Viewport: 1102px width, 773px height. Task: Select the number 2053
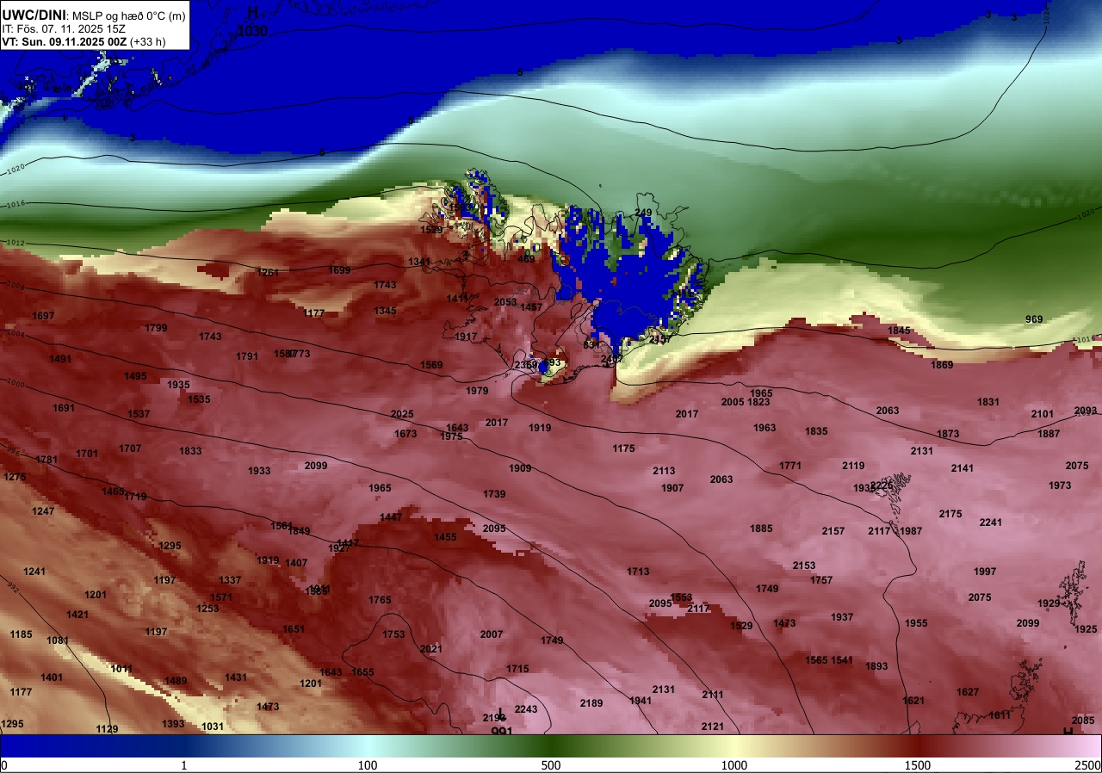505,302
